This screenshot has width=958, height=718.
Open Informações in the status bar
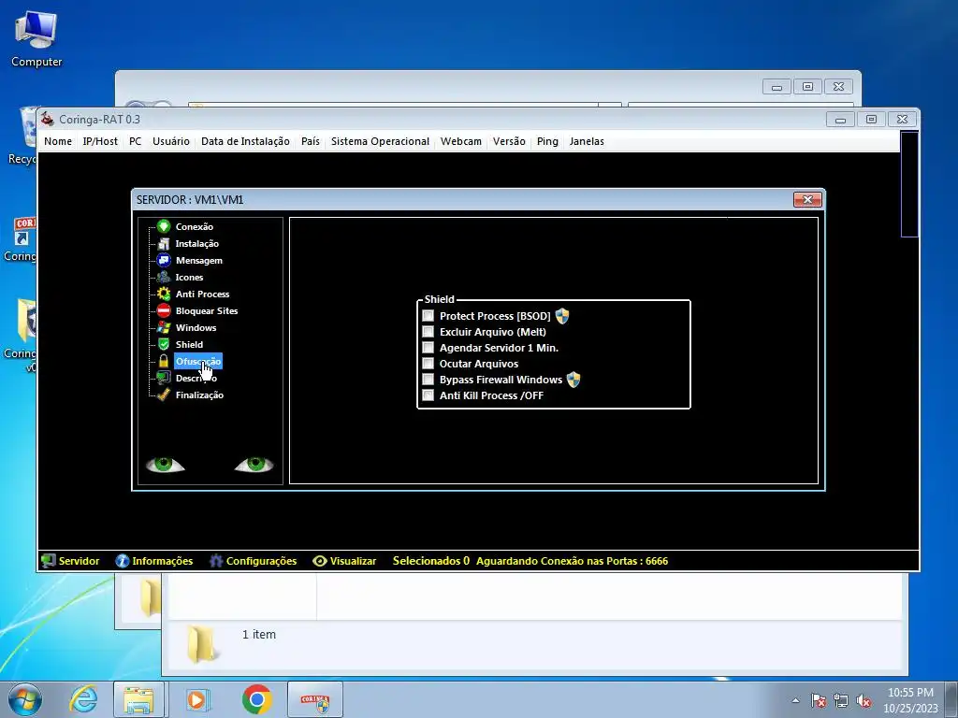pyautogui.click(x=154, y=561)
